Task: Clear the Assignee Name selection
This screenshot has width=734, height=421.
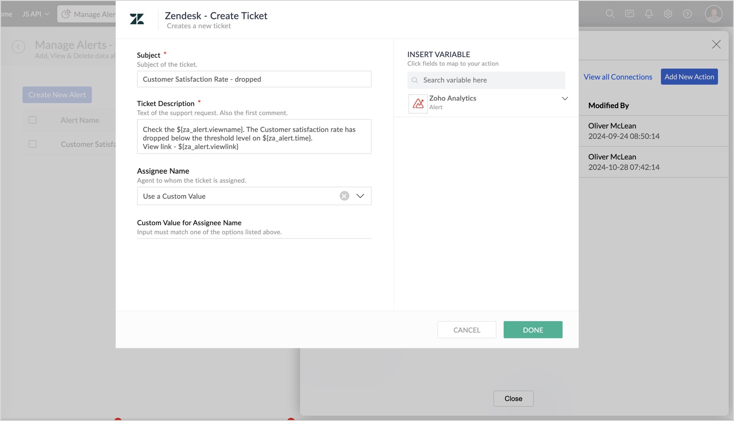Action: pos(344,196)
